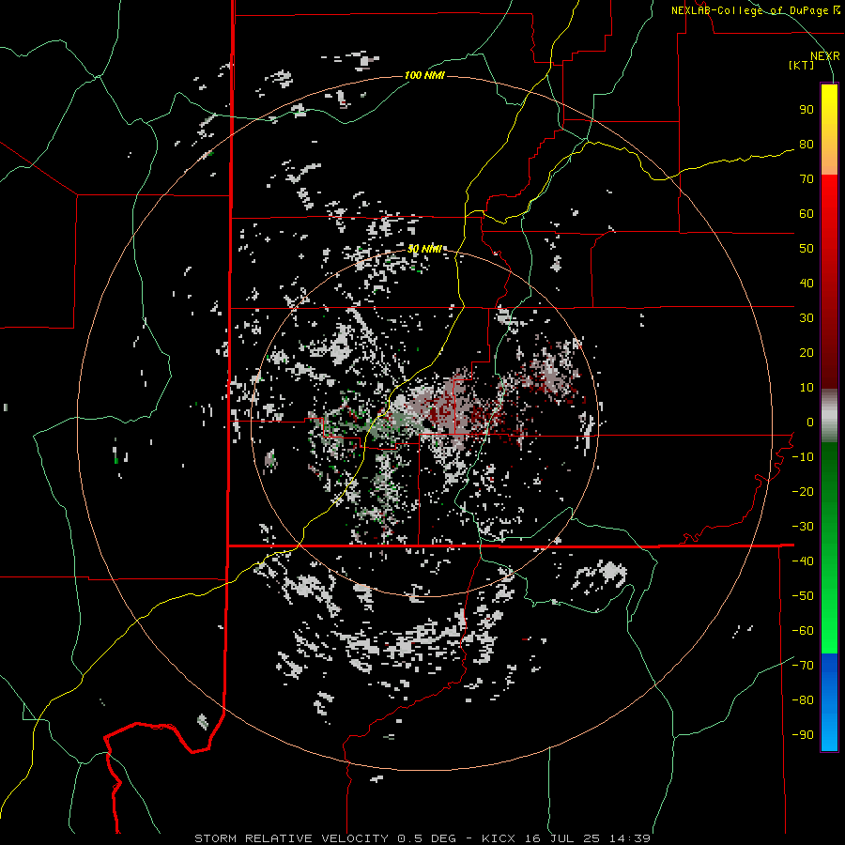The width and height of the screenshot is (845, 845).
Task: Click the 10 value on velocity scale
Action: (807, 388)
